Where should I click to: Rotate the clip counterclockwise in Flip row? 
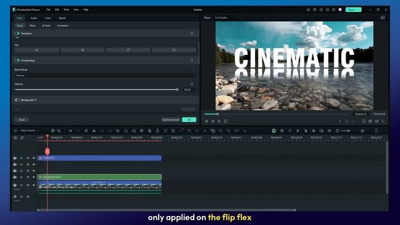tap(174, 50)
